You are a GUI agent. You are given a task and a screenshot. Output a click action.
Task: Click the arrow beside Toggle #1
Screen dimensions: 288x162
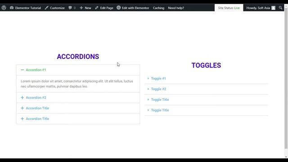[148, 78]
